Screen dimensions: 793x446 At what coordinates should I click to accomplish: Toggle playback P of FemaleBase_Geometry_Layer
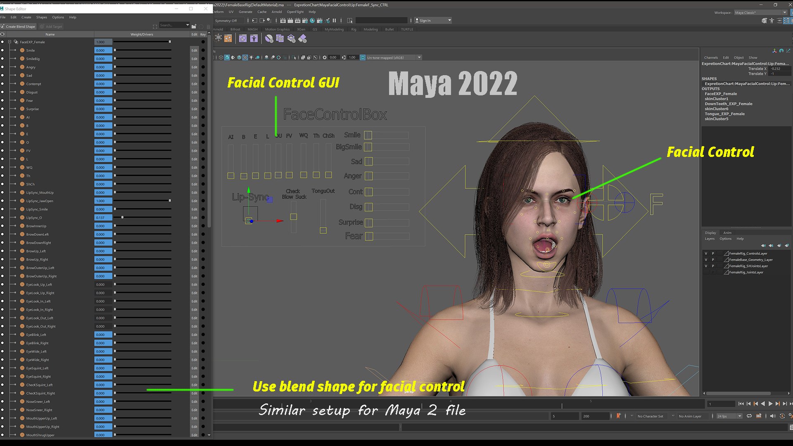(712, 260)
